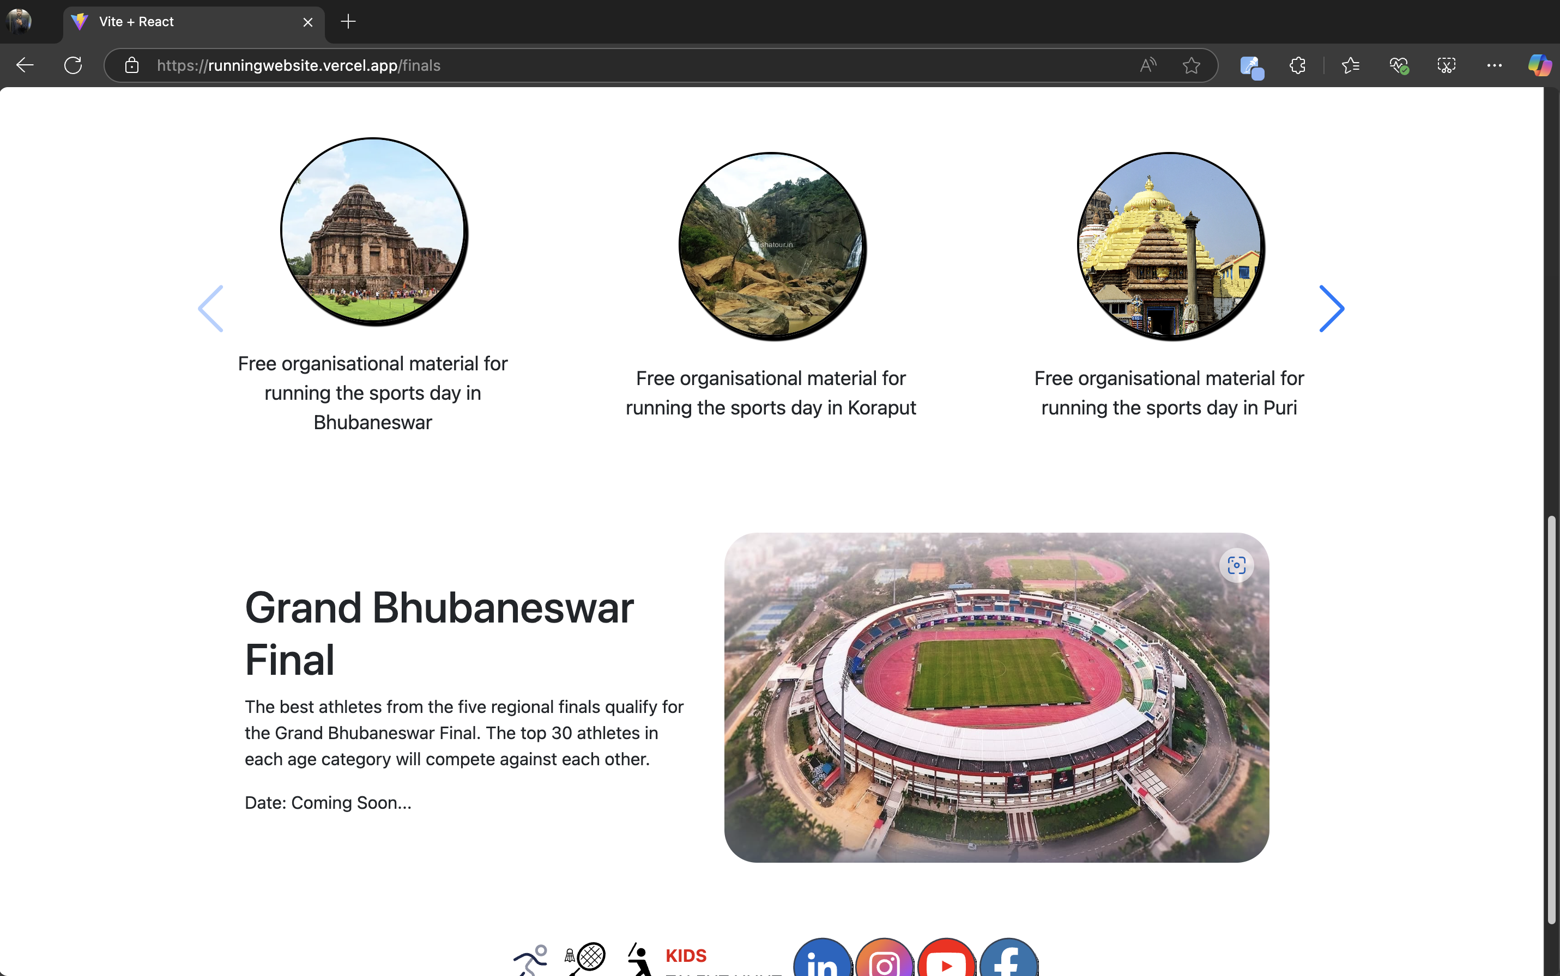Screen dimensions: 1560x976
Task: Click the color picker eyedropper extension icon
Action: click(1250, 66)
